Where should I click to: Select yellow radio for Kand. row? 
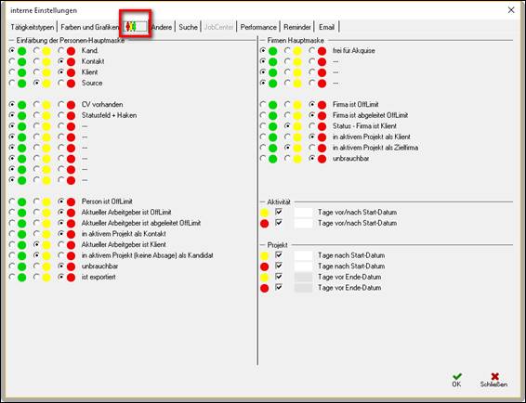tap(37, 50)
